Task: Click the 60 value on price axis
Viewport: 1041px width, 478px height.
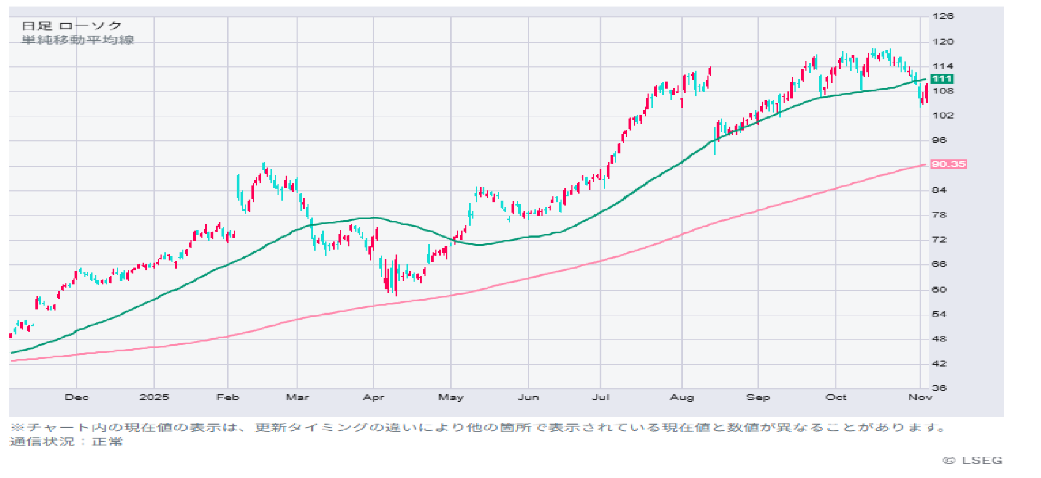Action: click(939, 289)
